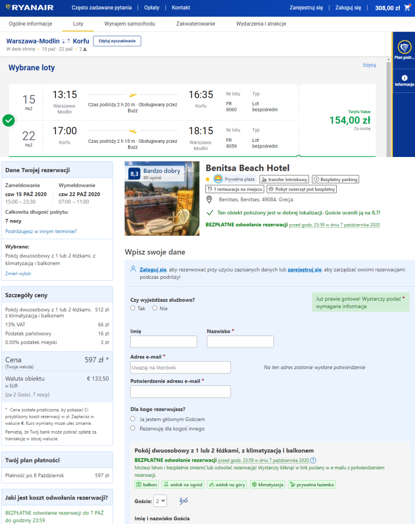Open the Wydarzenia i atrakcje tab

[x=261, y=24]
